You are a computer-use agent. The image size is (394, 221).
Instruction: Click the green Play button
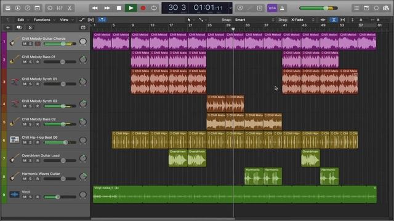(x=131, y=8)
